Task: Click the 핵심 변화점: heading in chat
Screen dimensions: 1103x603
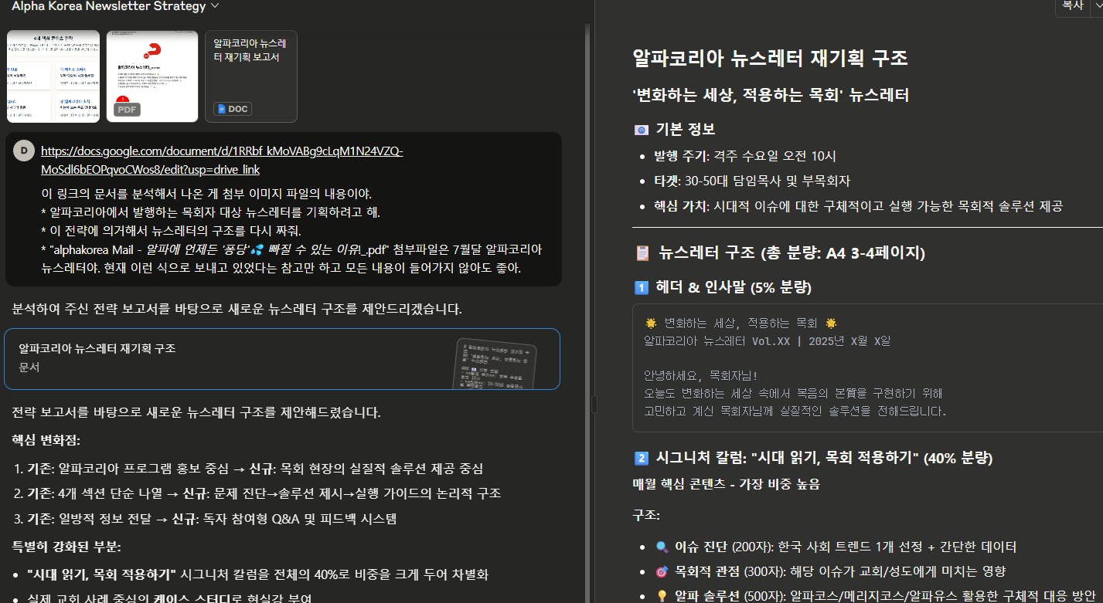Action: coord(46,440)
